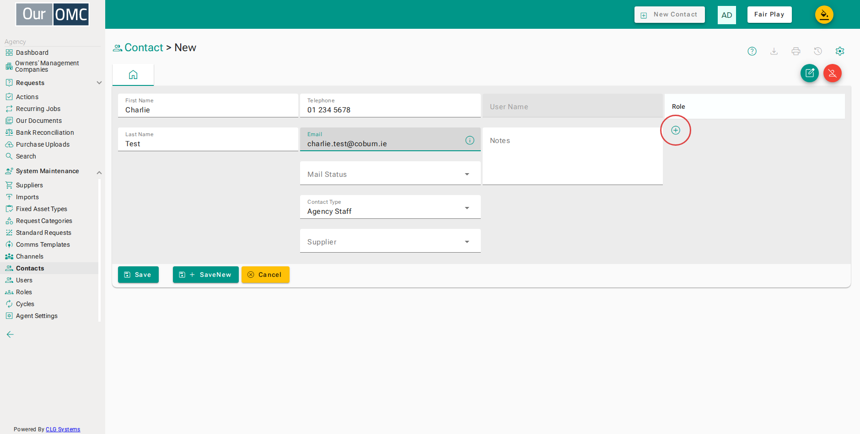Focus the Telephone field
This screenshot has width=860, height=434.
[390, 106]
